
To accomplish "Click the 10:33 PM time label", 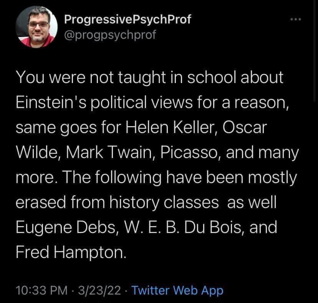I will coord(40,291).
